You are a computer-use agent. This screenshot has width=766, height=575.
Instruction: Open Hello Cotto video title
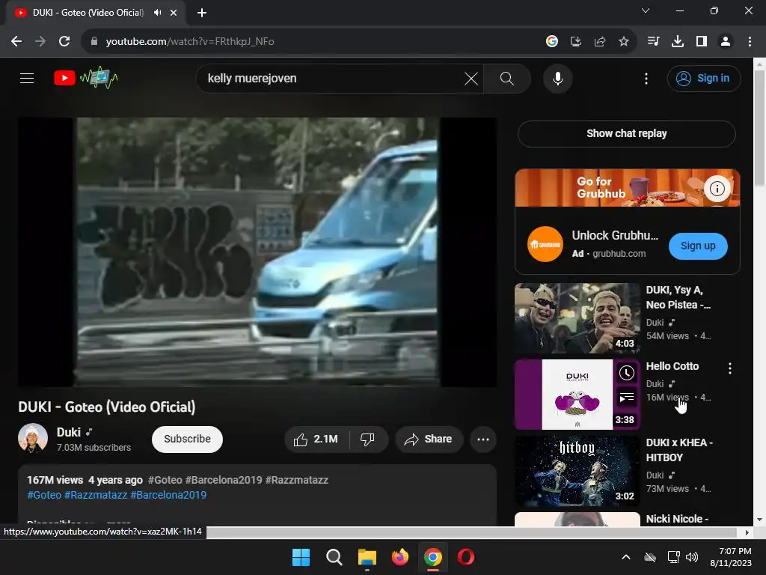(x=672, y=366)
